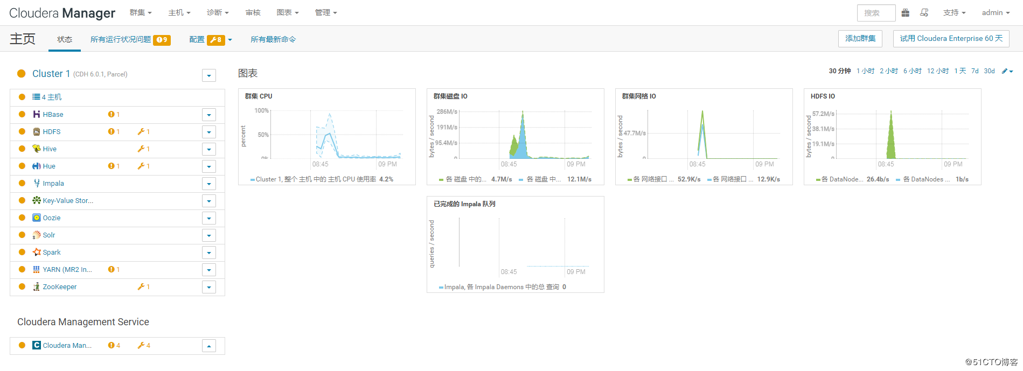Open ZooKeeper row actions dropdown

[209, 287]
